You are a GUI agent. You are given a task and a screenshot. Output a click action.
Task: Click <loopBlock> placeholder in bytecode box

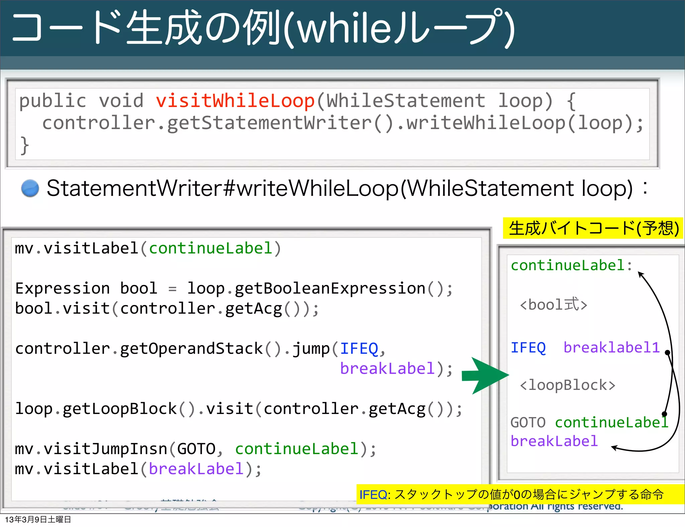pos(568,385)
